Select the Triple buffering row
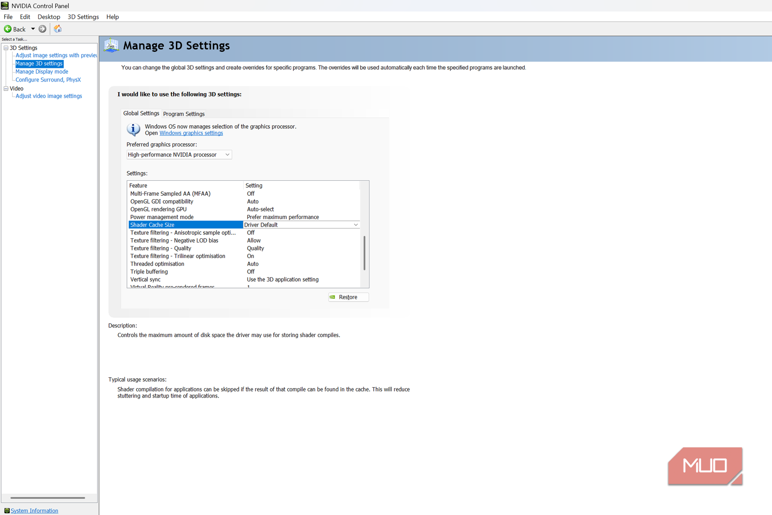Image resolution: width=772 pixels, height=515 pixels. click(x=244, y=272)
